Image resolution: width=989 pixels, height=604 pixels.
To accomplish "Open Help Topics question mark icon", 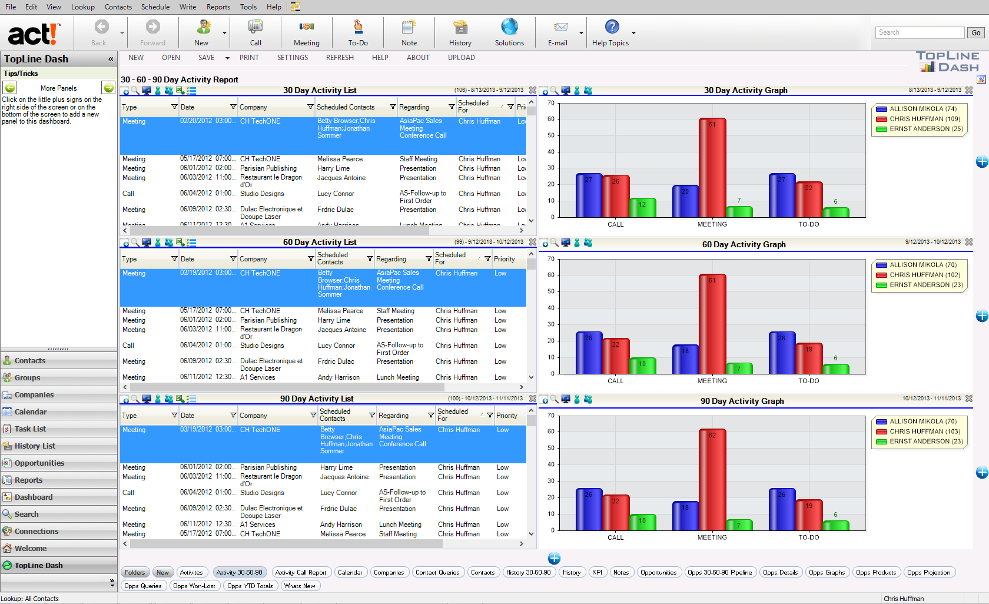I will point(612,27).
